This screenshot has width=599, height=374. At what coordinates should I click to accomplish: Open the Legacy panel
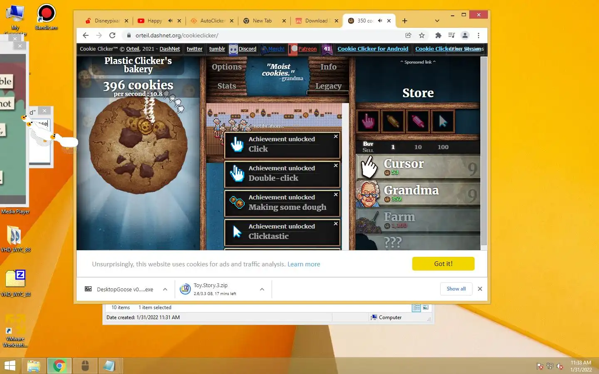pyautogui.click(x=328, y=86)
